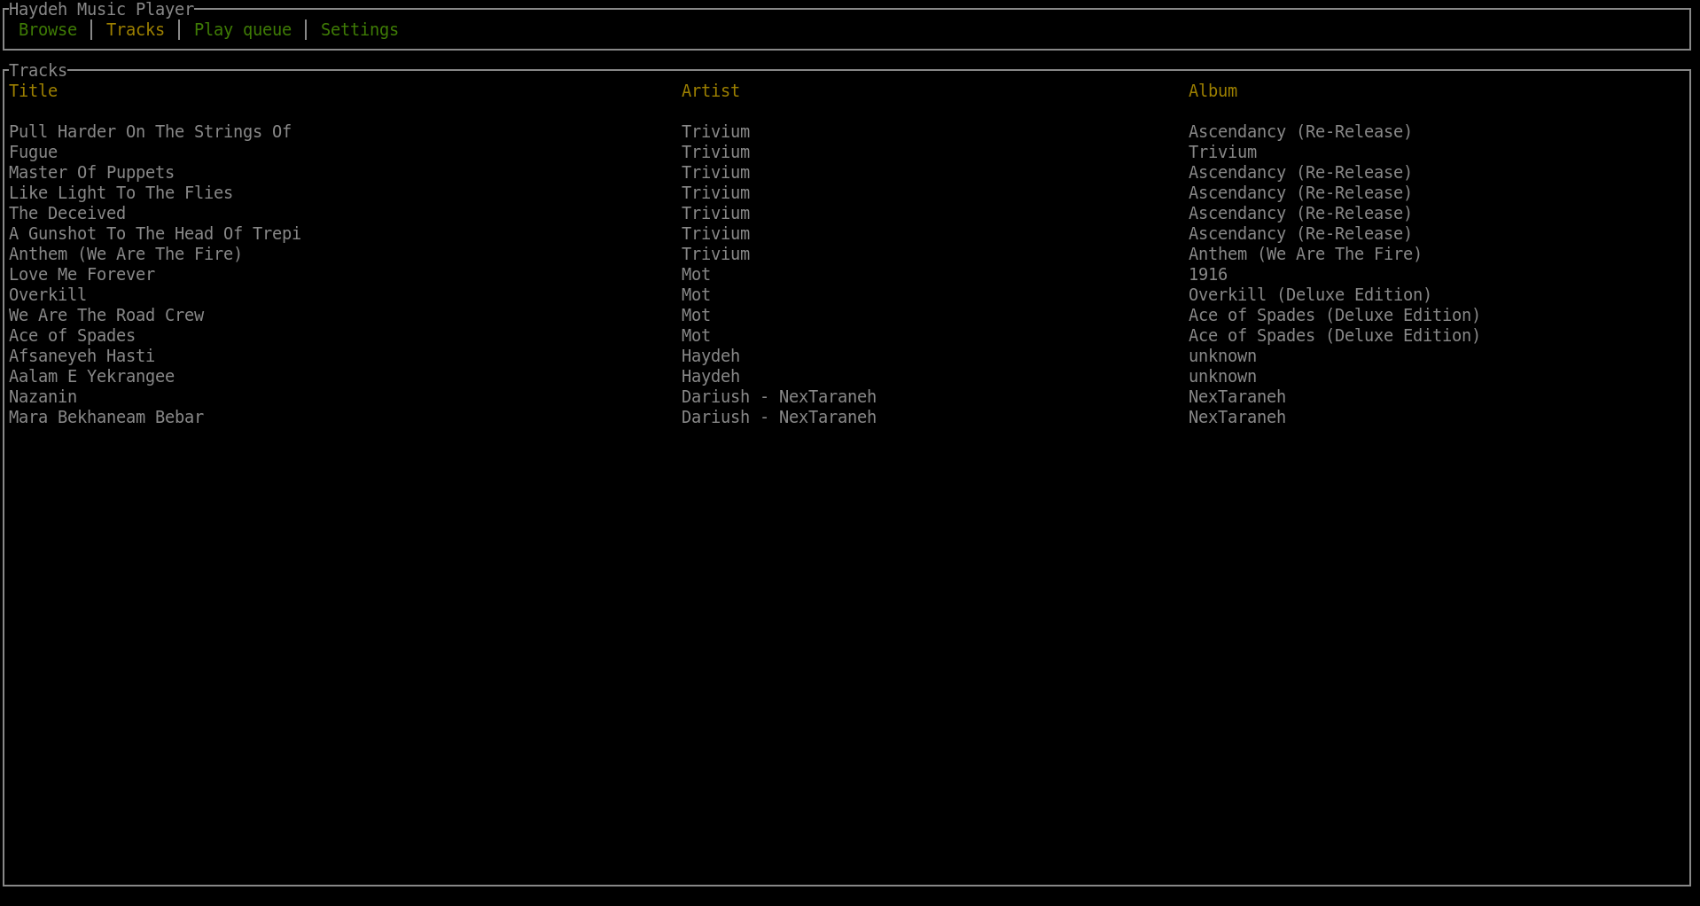
Task: Click artist Mot in the Overkill row
Action: pyautogui.click(x=696, y=294)
